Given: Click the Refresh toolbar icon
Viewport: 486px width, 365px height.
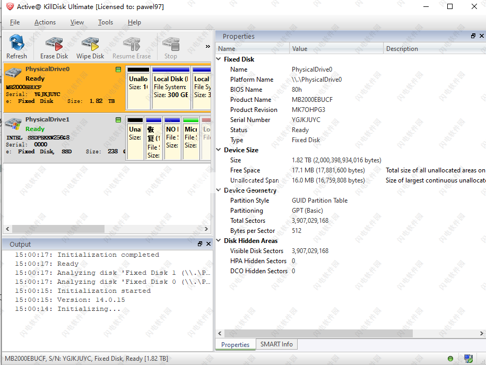Looking at the screenshot, I should [x=17, y=47].
